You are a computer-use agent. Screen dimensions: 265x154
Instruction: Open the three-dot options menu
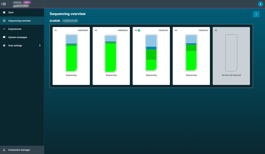(x=256, y=14)
